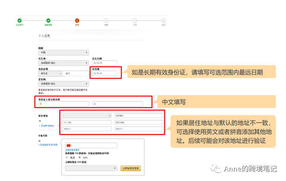Click the phone number input field
Screen dimensions: 286x181
(91, 145)
